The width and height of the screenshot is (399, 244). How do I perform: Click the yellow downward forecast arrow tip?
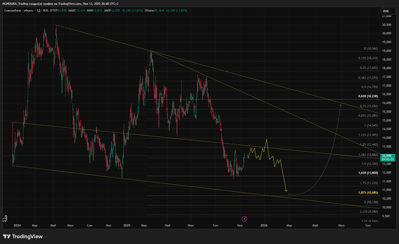[286, 191]
